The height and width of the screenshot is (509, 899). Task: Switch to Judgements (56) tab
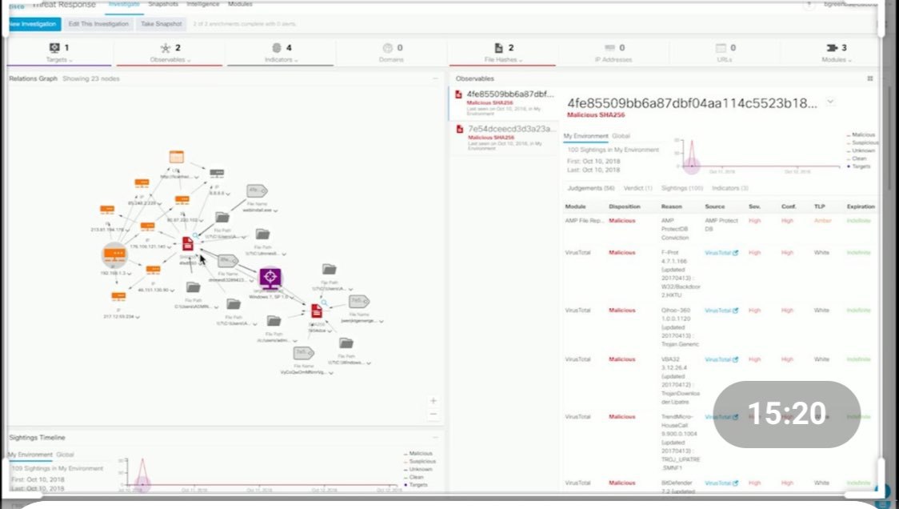click(590, 188)
